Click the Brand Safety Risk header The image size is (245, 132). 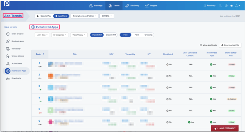click(x=231, y=54)
